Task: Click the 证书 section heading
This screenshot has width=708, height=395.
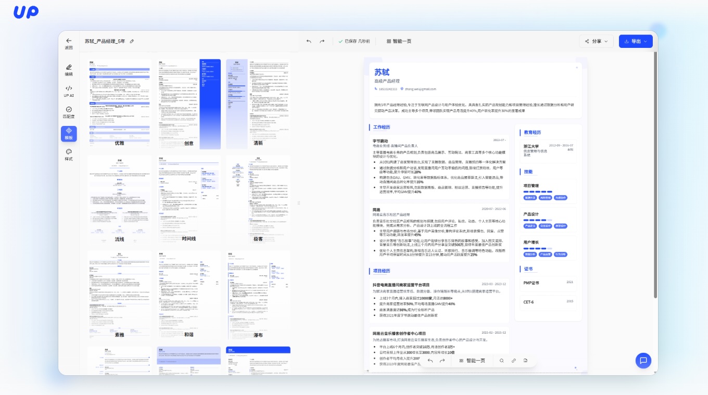Action: pos(528,269)
